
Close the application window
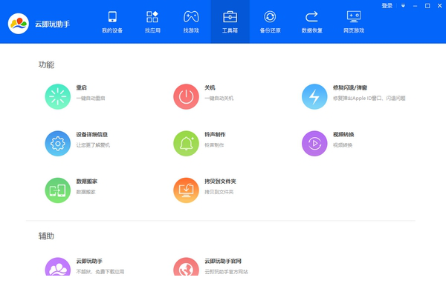[x=440, y=6]
